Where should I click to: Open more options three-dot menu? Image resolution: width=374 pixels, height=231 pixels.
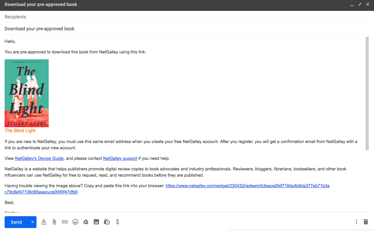pyautogui.click(x=357, y=222)
